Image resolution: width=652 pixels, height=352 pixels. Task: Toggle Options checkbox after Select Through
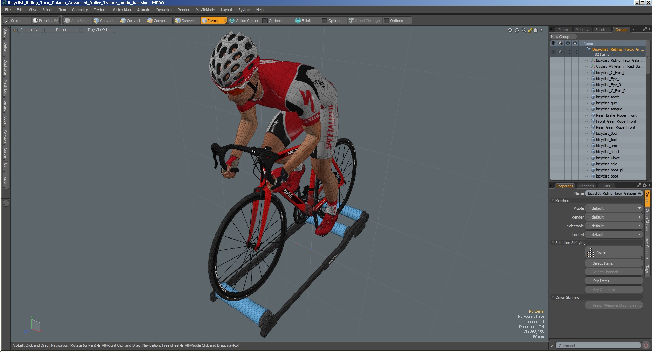click(x=386, y=21)
